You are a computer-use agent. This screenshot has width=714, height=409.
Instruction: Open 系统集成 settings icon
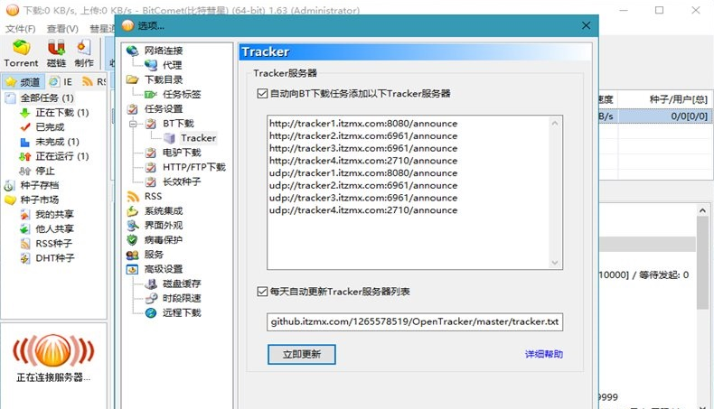[133, 210]
